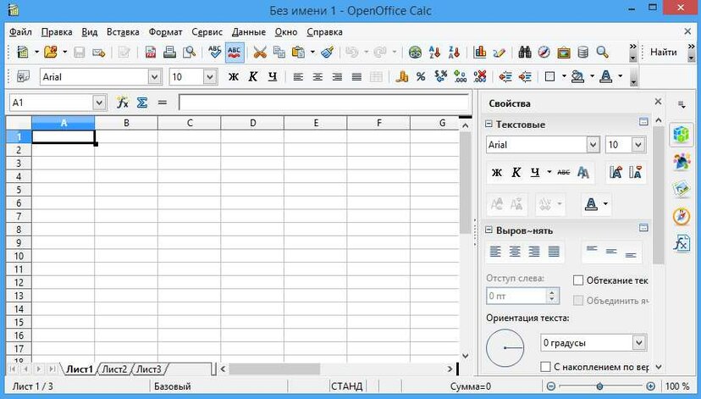This screenshot has height=399, width=701.
Task: Select column D header
Action: click(252, 123)
